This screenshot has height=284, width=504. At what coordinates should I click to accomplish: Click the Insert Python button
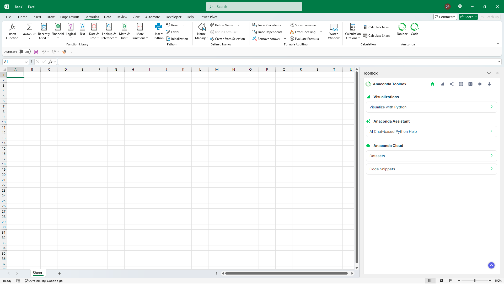click(x=158, y=31)
